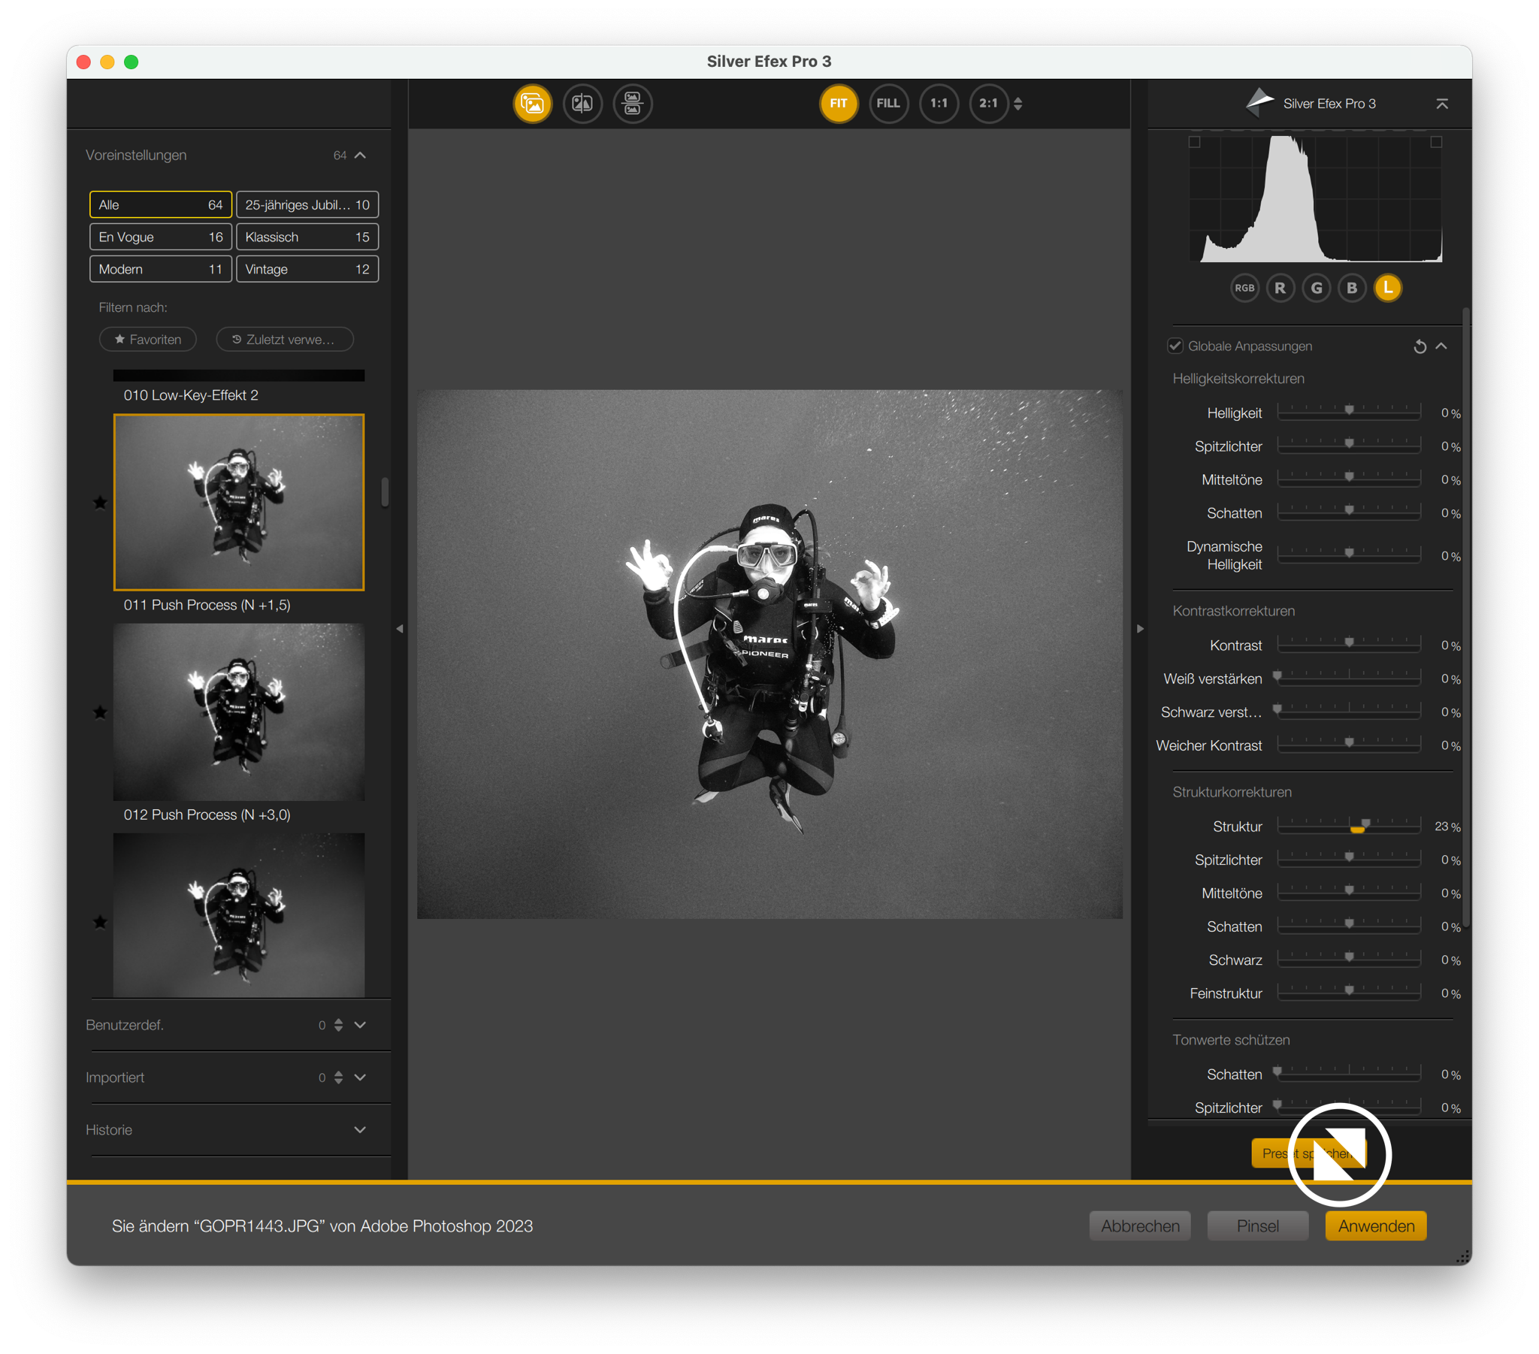
Task: Collapse the right panel using top arrow icon
Action: coord(1441,104)
